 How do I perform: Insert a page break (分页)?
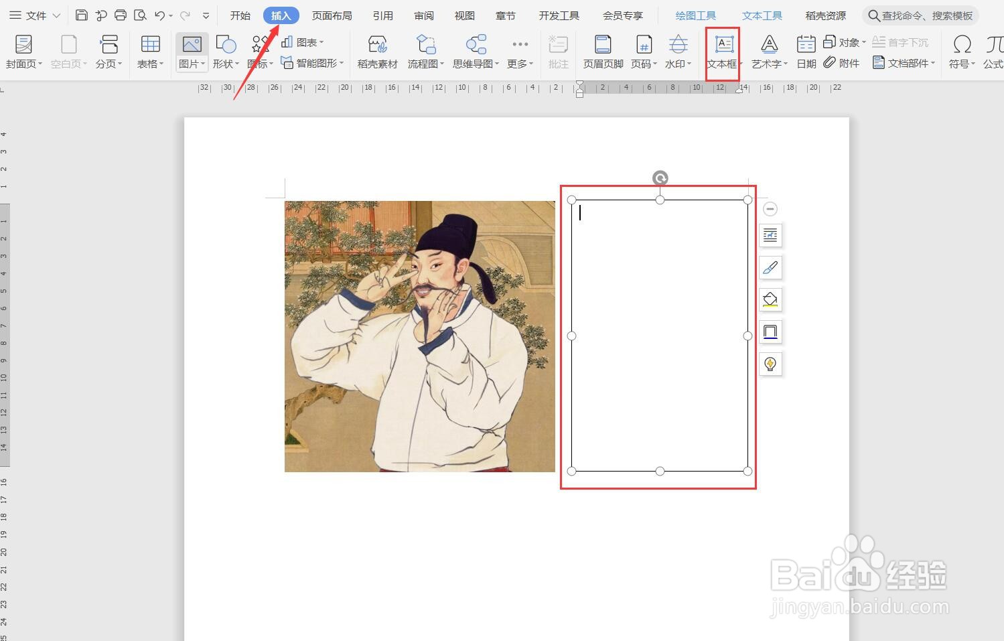(109, 52)
